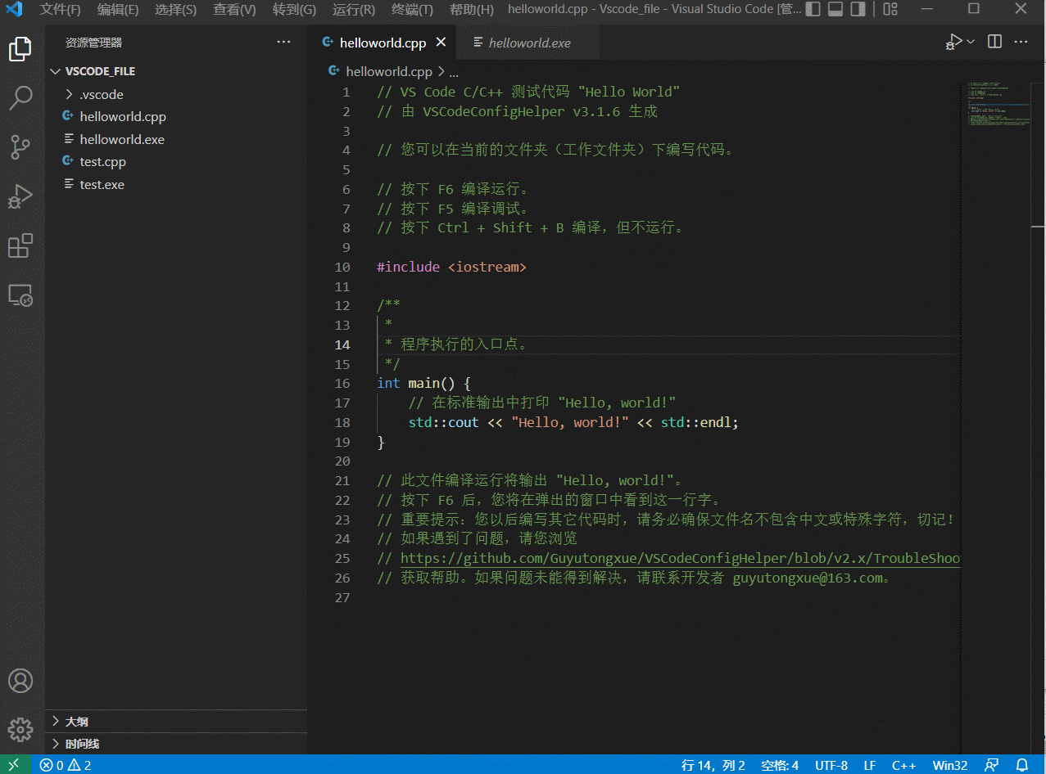Open the Remote Explorer view
Viewport: 1046px width, 774px height.
[x=20, y=295]
